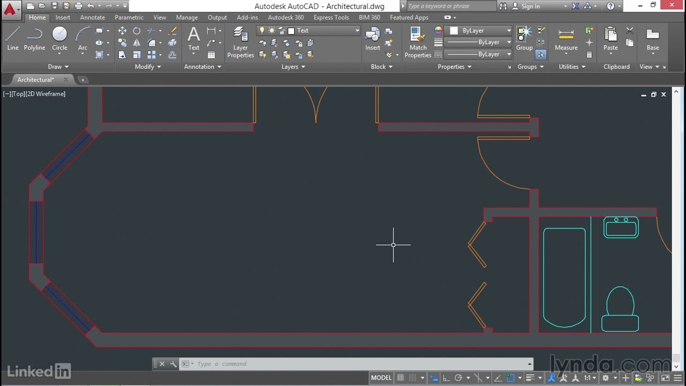Image resolution: width=686 pixels, height=386 pixels.
Task: Switch to the Insert ribbon tab
Action: [63, 18]
